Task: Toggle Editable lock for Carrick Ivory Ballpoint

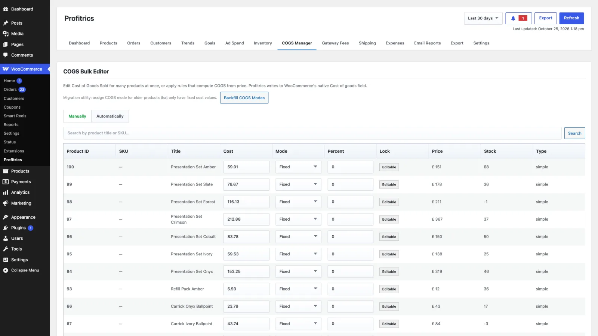Action: tap(389, 324)
